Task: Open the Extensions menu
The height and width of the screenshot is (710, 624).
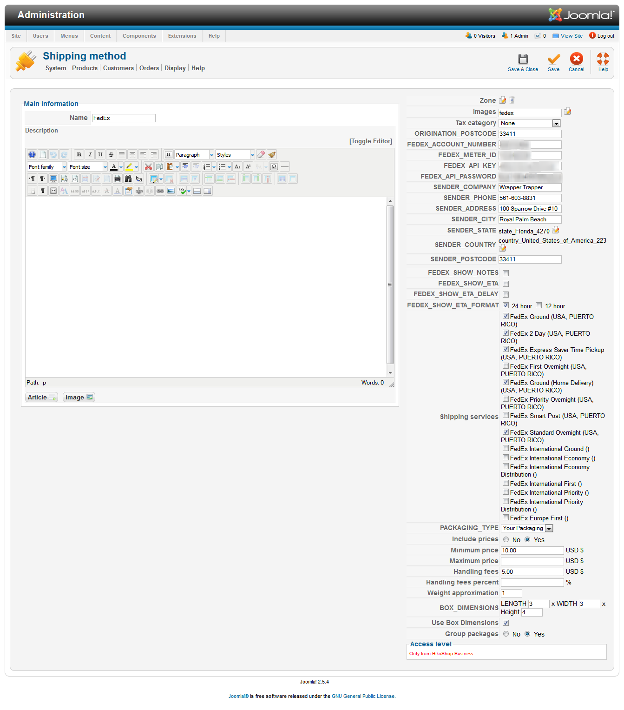Action: click(182, 36)
